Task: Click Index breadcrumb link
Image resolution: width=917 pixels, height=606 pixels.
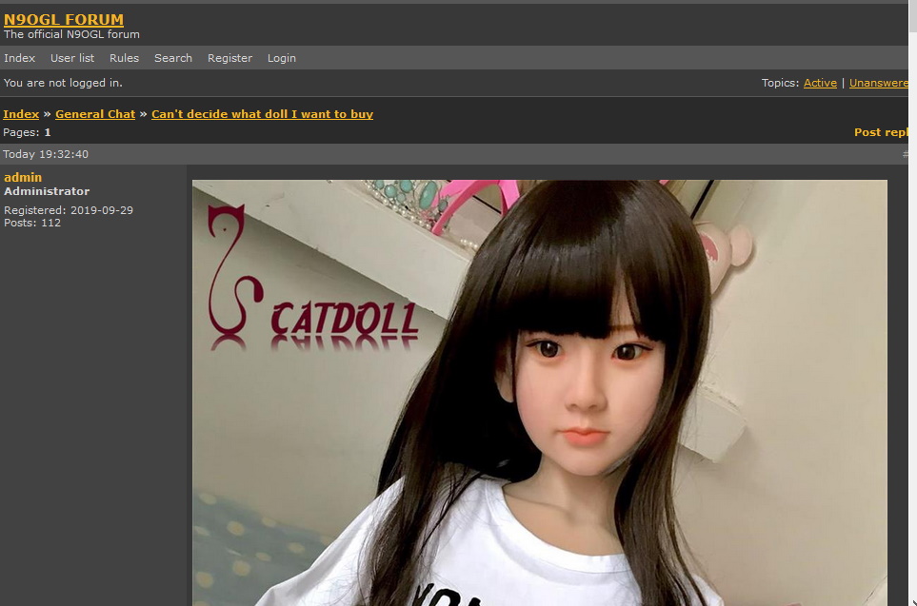Action: [x=21, y=114]
